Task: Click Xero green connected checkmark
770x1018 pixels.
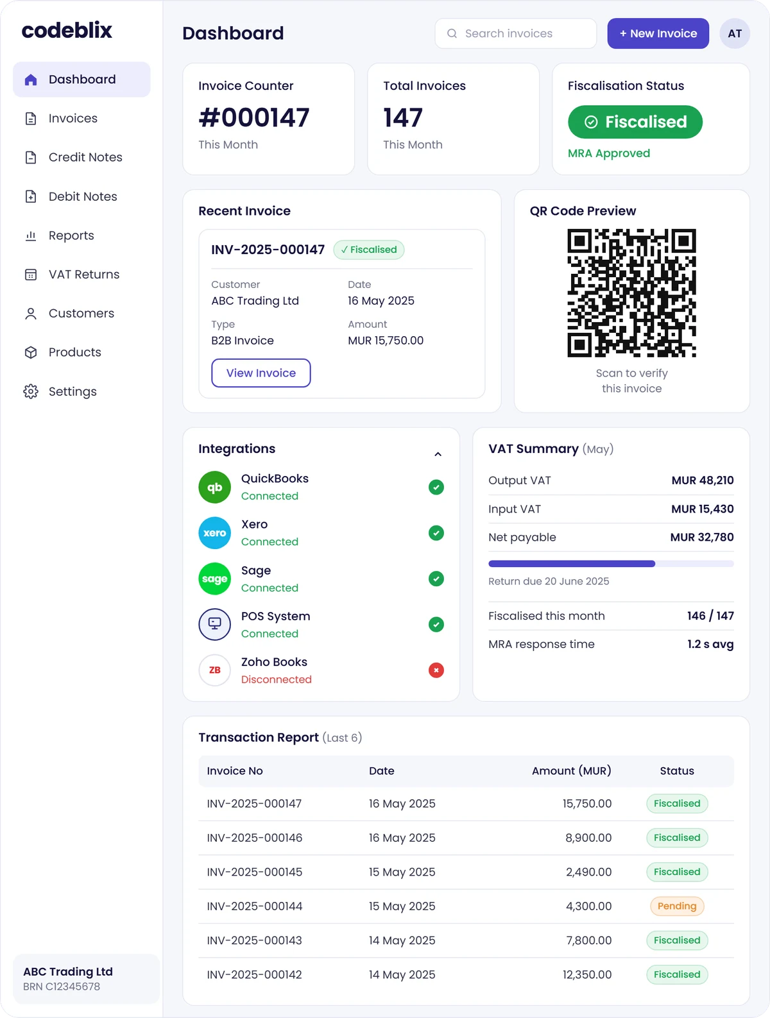Action: pyautogui.click(x=436, y=533)
